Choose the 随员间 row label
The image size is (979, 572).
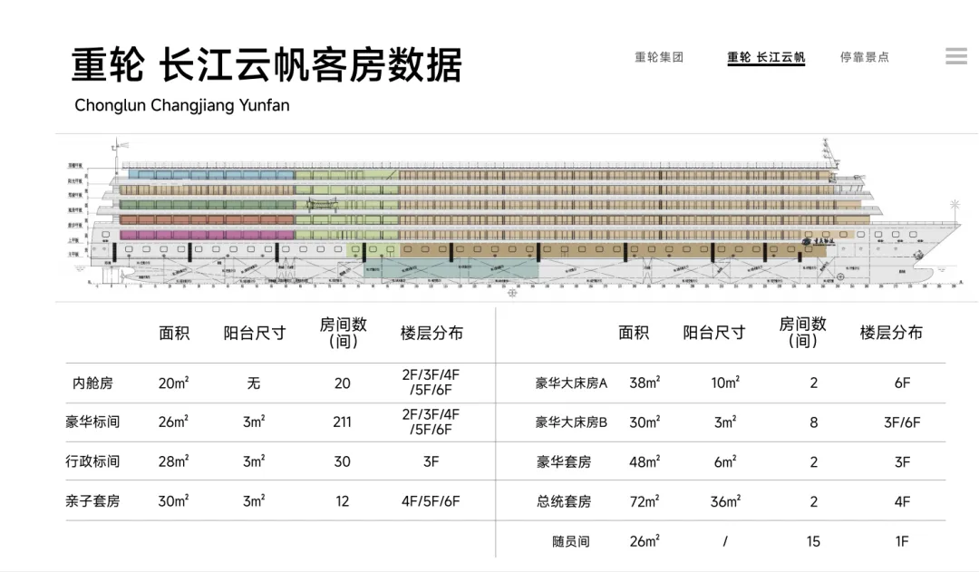click(571, 541)
